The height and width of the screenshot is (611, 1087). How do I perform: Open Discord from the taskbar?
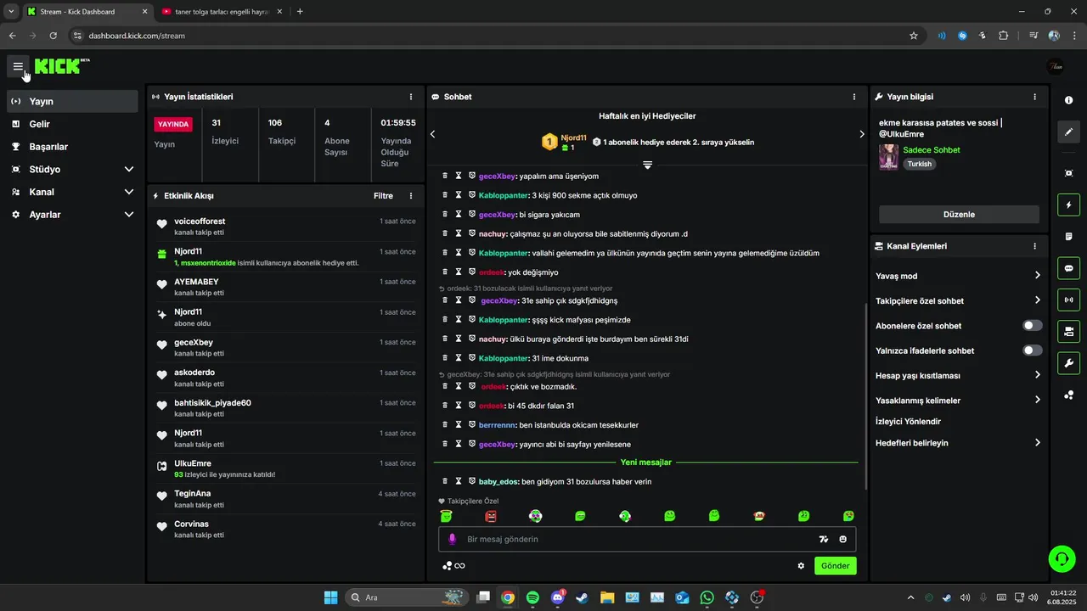[x=558, y=597]
